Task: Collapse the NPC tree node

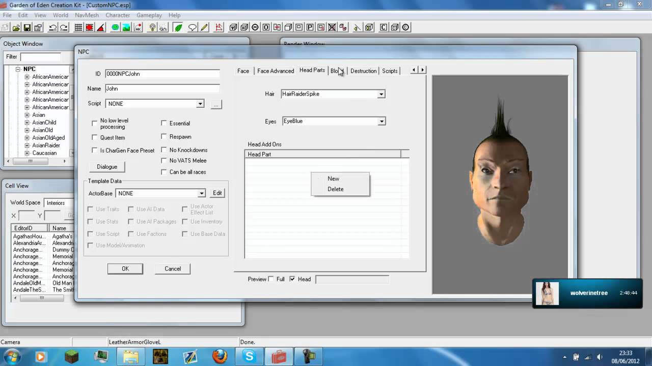Action: point(18,69)
